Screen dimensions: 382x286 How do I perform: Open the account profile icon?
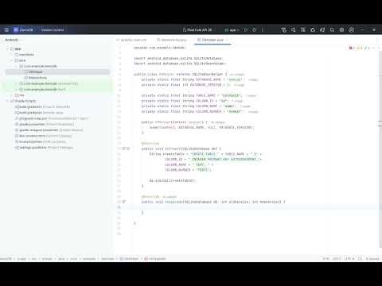352,30
